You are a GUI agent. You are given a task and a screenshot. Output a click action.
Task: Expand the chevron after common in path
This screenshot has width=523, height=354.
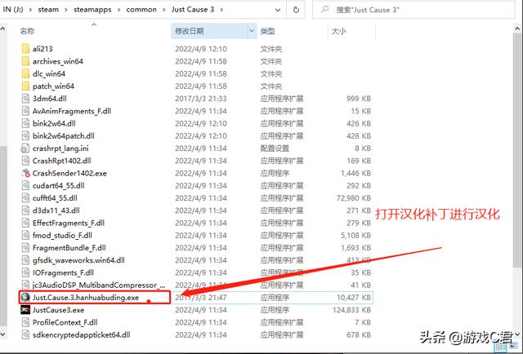pyautogui.click(x=164, y=9)
